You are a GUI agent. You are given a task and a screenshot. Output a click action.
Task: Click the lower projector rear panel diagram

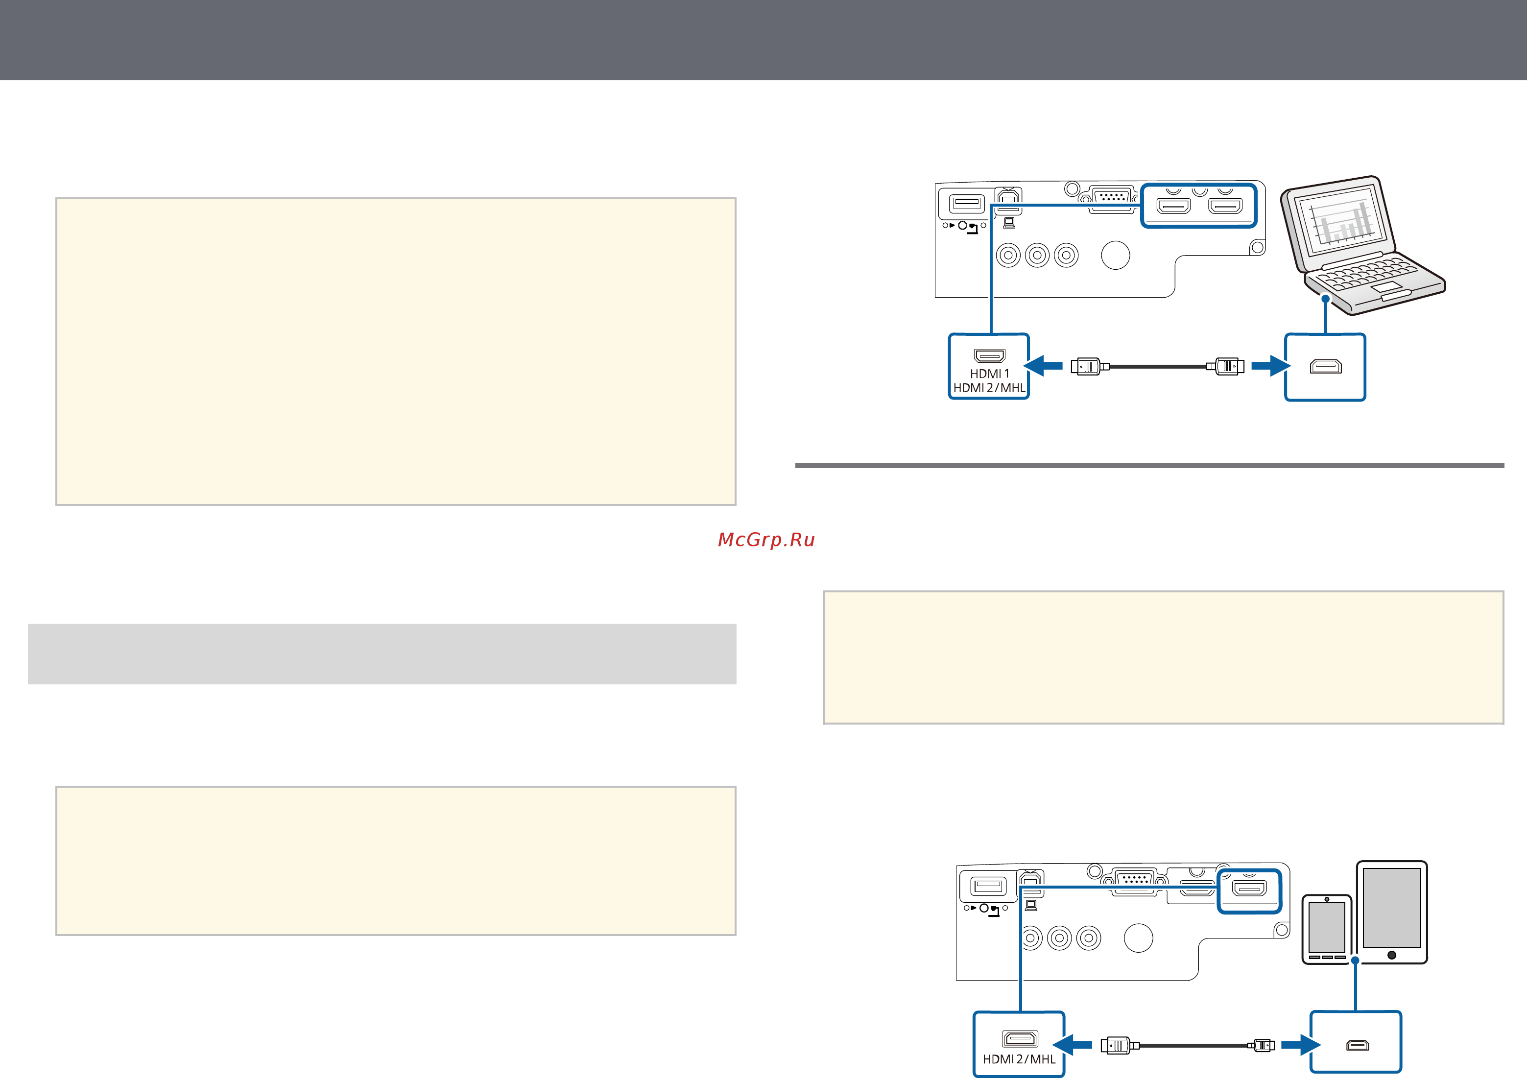click(1122, 922)
